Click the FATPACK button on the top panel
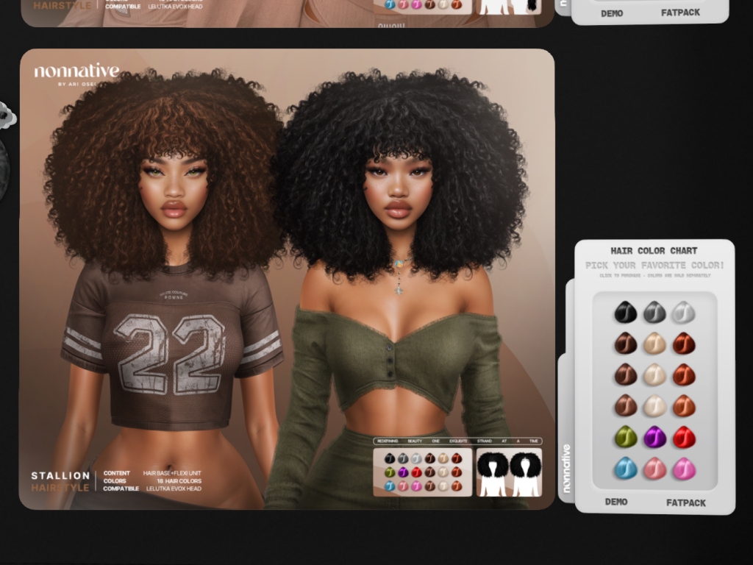This screenshot has width=753, height=565. pyautogui.click(x=680, y=13)
